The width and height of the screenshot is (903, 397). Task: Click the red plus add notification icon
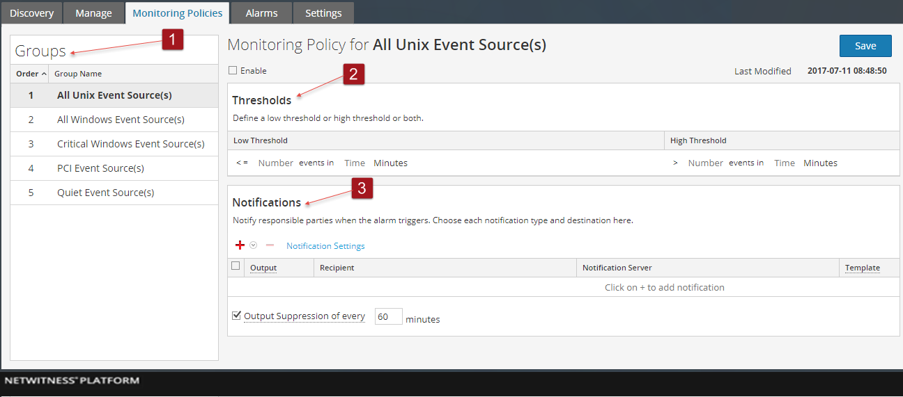coord(240,245)
